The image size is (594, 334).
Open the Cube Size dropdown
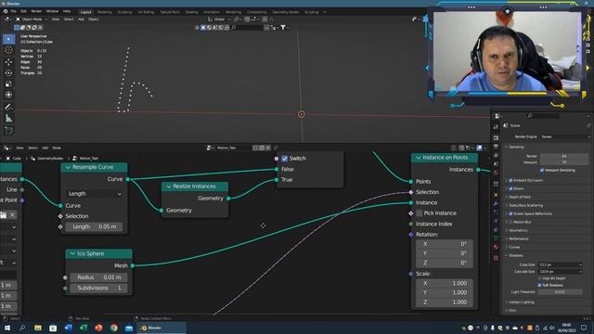pos(561,264)
